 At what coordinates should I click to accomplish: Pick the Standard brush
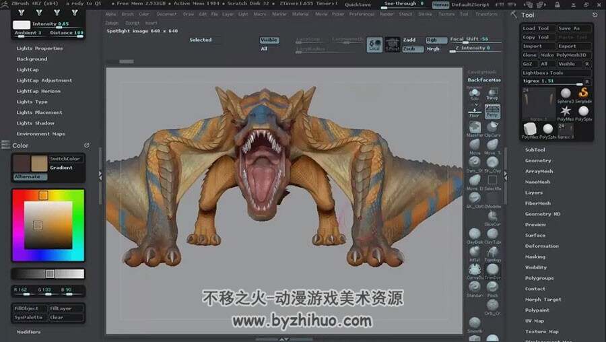tap(475, 289)
